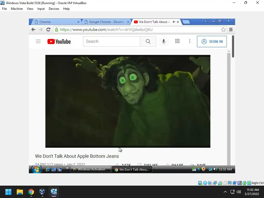Open the Chrome hamburger menu

click(231, 30)
